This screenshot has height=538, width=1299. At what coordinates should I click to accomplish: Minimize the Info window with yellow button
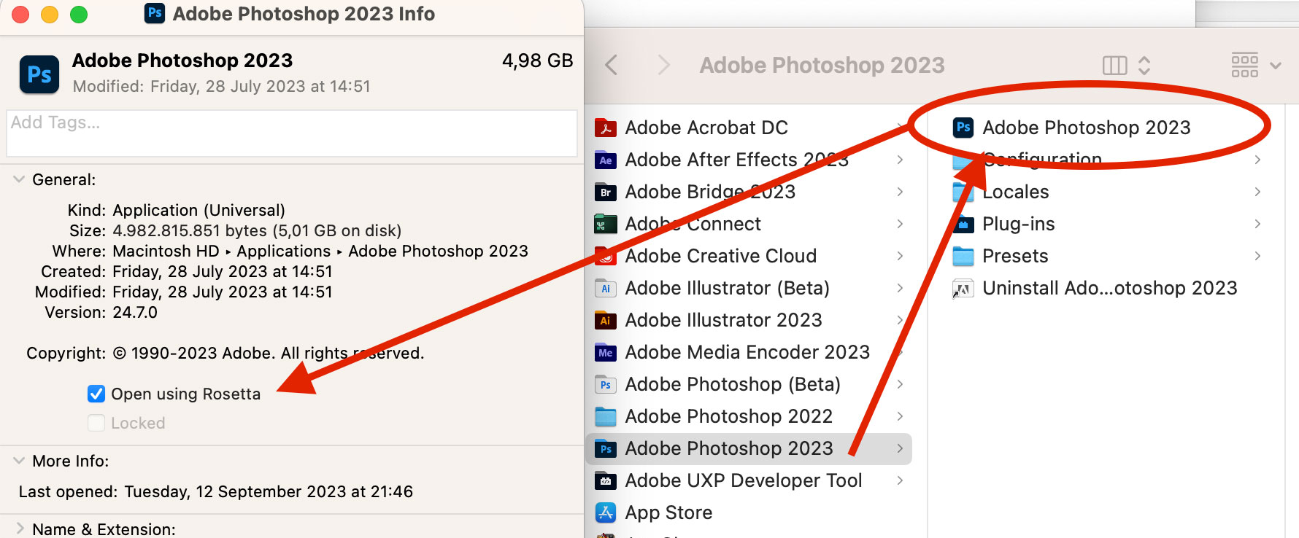50,14
